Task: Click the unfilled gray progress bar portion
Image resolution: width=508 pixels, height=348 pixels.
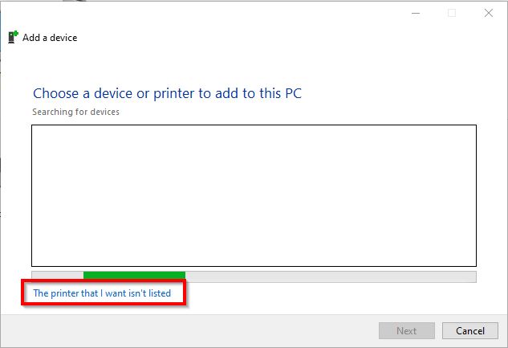Action: [x=329, y=276]
